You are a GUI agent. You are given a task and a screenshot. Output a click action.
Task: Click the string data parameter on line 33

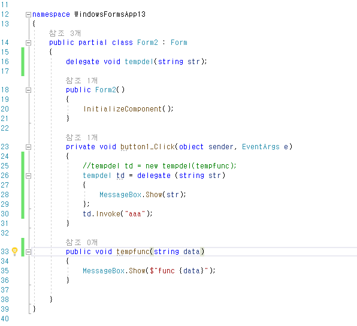coord(177,252)
